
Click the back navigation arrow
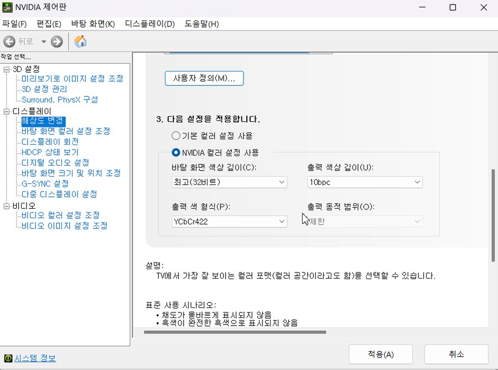tap(9, 41)
